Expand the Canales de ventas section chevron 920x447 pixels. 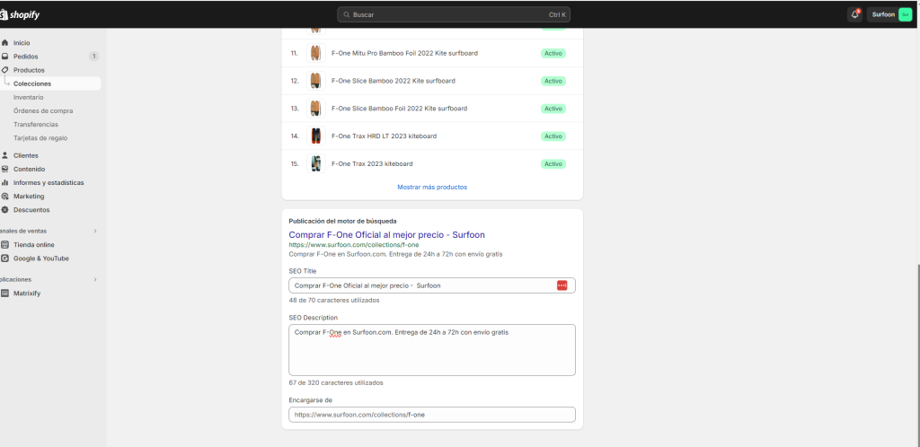[94, 231]
